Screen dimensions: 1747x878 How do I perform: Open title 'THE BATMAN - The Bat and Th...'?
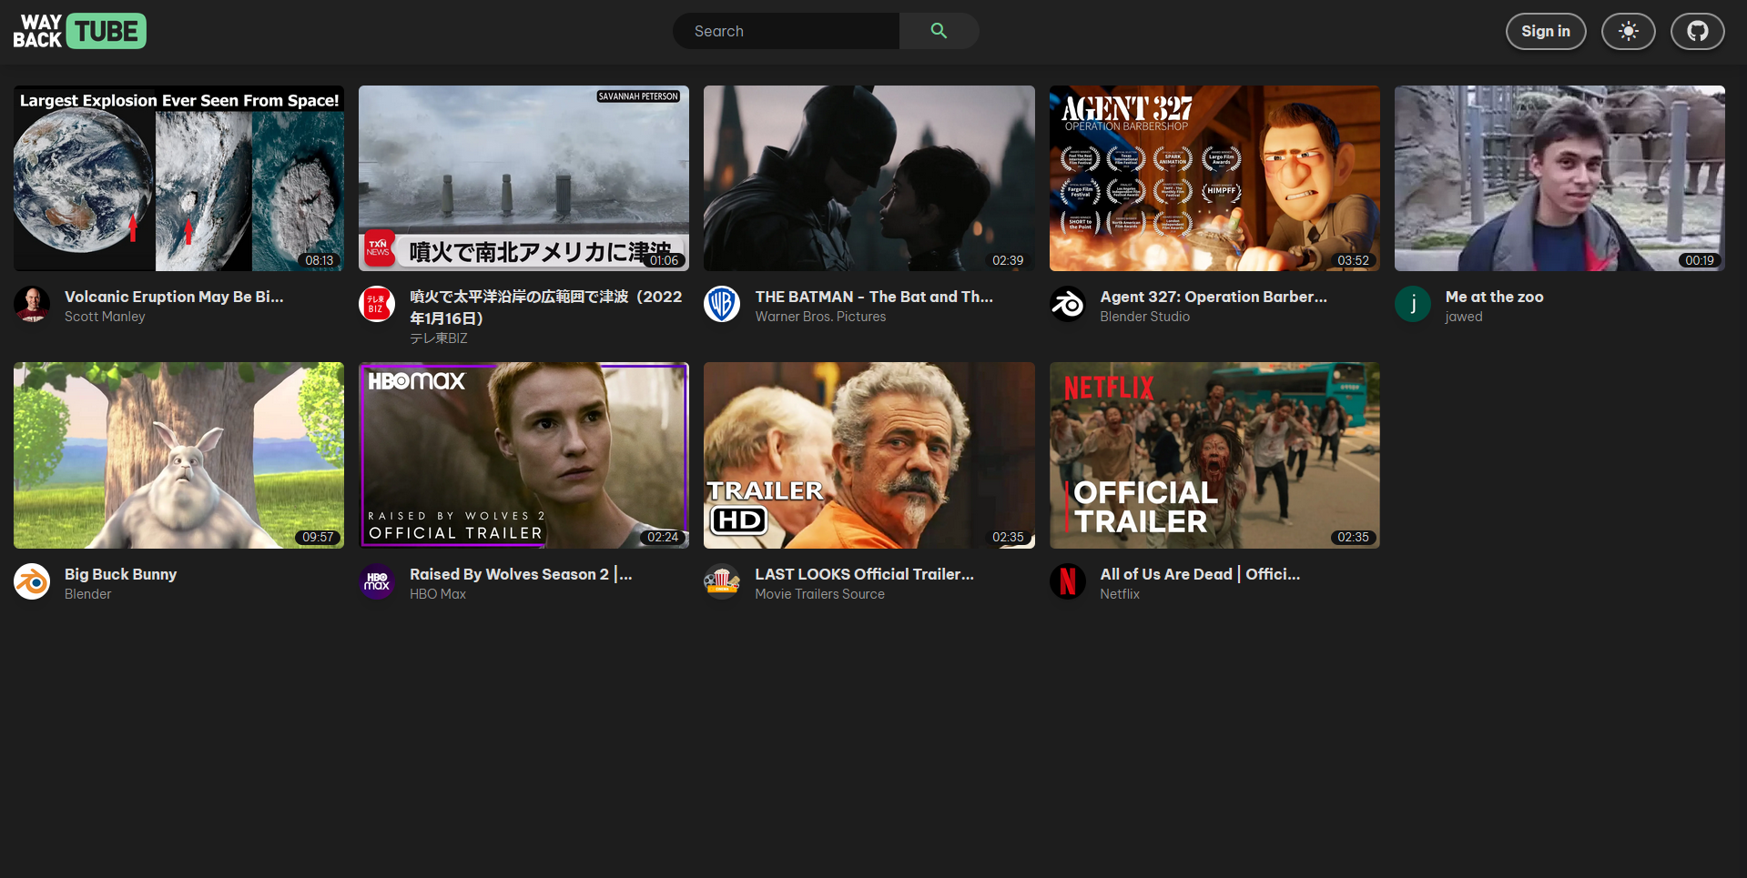pyautogui.click(x=874, y=297)
